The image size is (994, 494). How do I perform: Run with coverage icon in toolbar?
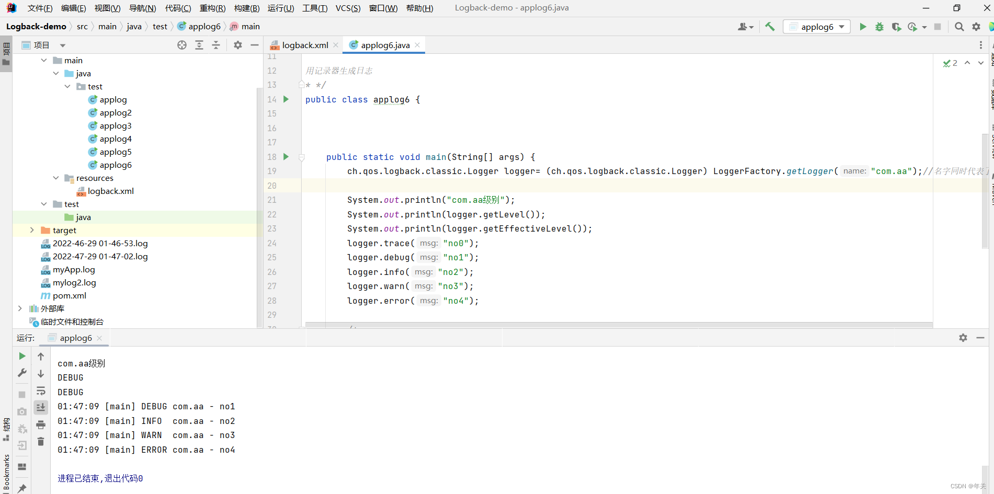(x=896, y=27)
